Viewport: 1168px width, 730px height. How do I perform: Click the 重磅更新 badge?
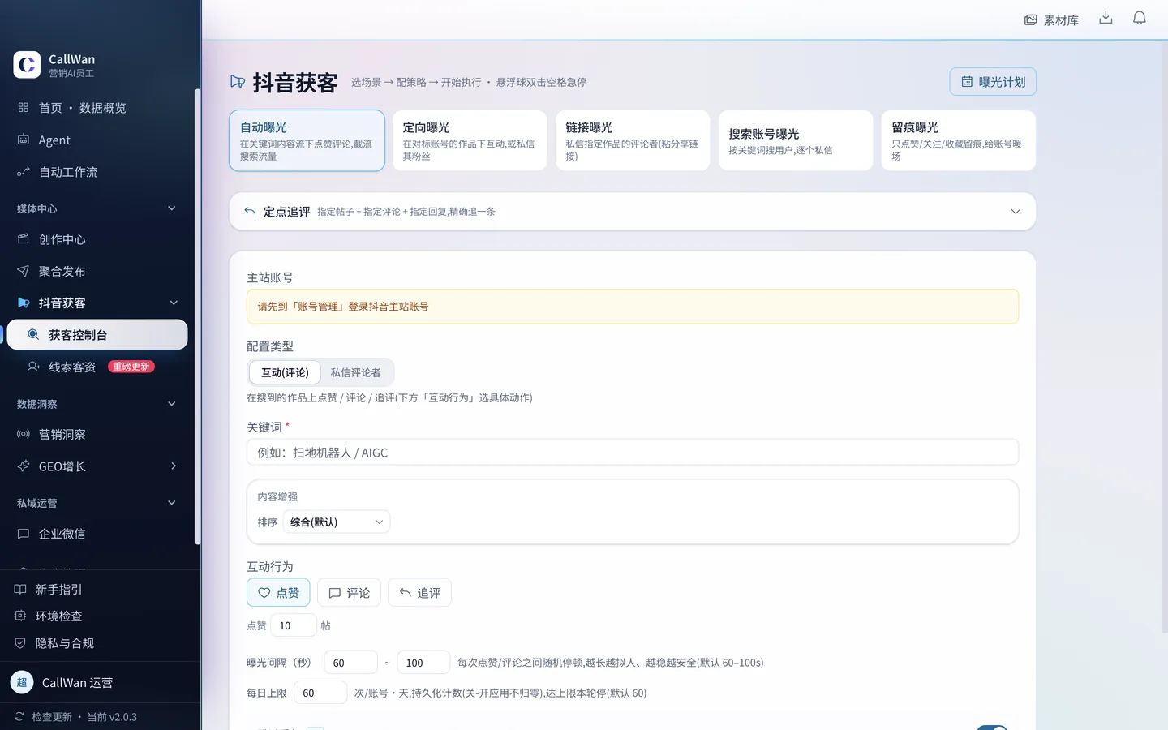(131, 367)
